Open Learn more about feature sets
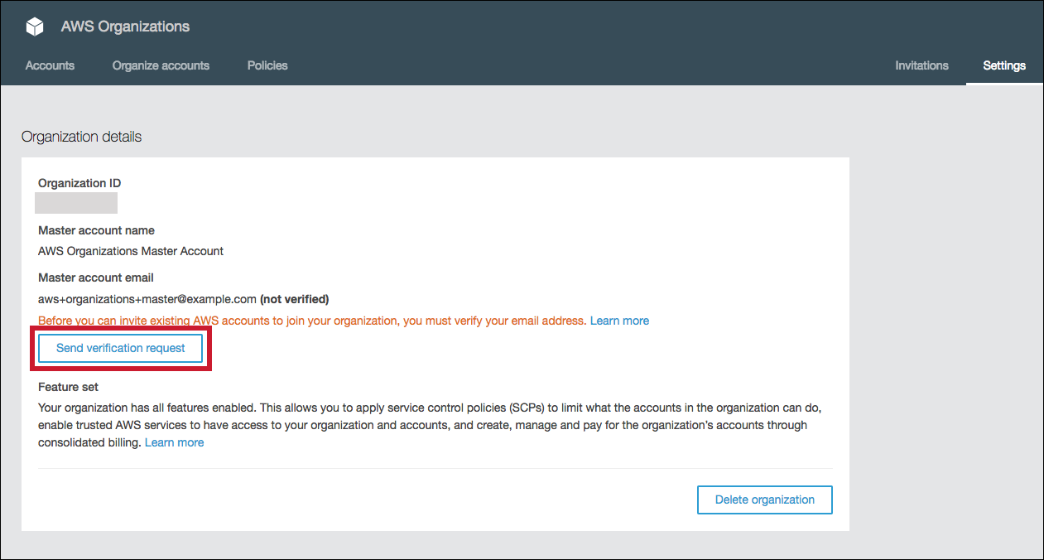The image size is (1044, 560). click(174, 442)
